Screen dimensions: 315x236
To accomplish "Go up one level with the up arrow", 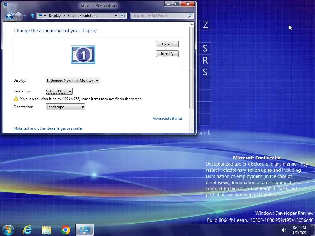I will (32, 16).
